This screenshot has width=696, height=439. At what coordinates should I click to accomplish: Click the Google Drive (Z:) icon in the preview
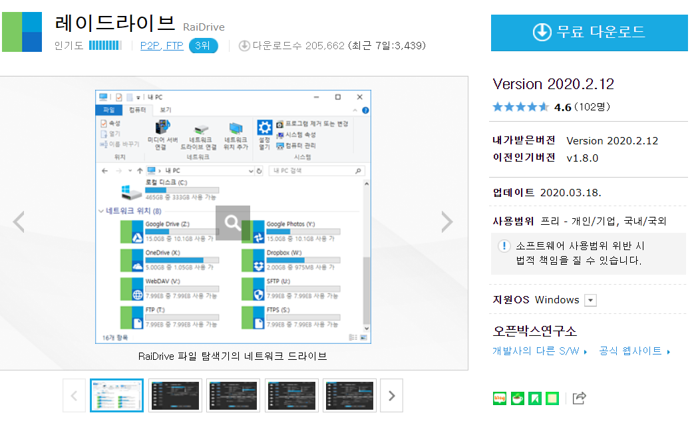pyautogui.click(x=132, y=231)
